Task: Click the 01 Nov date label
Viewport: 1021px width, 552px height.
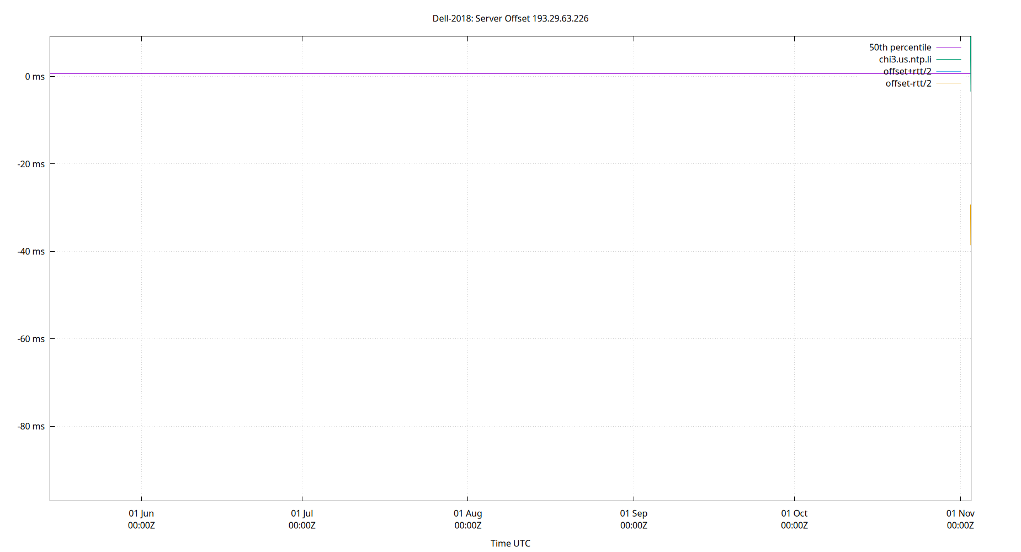Action: [x=960, y=513]
